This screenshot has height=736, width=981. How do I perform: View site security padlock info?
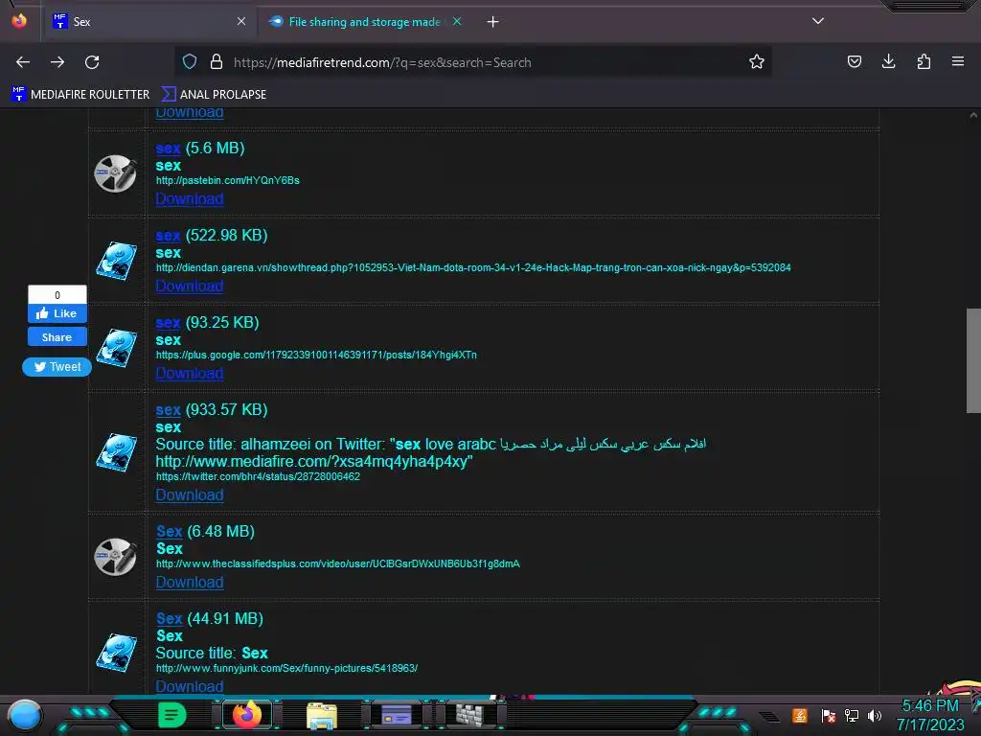(217, 61)
